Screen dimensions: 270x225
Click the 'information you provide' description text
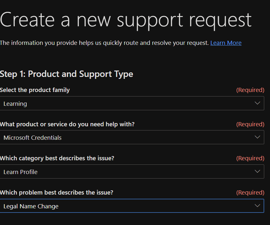tap(104, 43)
